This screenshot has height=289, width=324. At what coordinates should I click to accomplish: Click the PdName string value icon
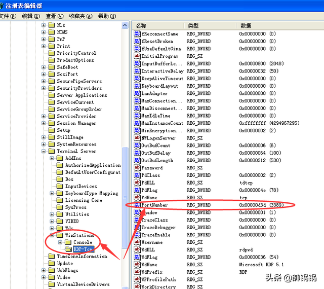click(x=137, y=198)
